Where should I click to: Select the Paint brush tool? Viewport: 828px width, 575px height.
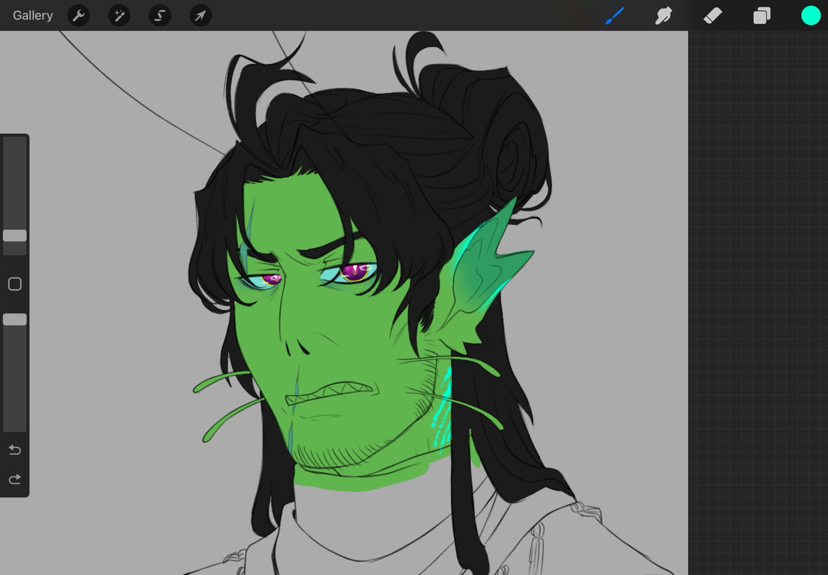click(x=614, y=16)
